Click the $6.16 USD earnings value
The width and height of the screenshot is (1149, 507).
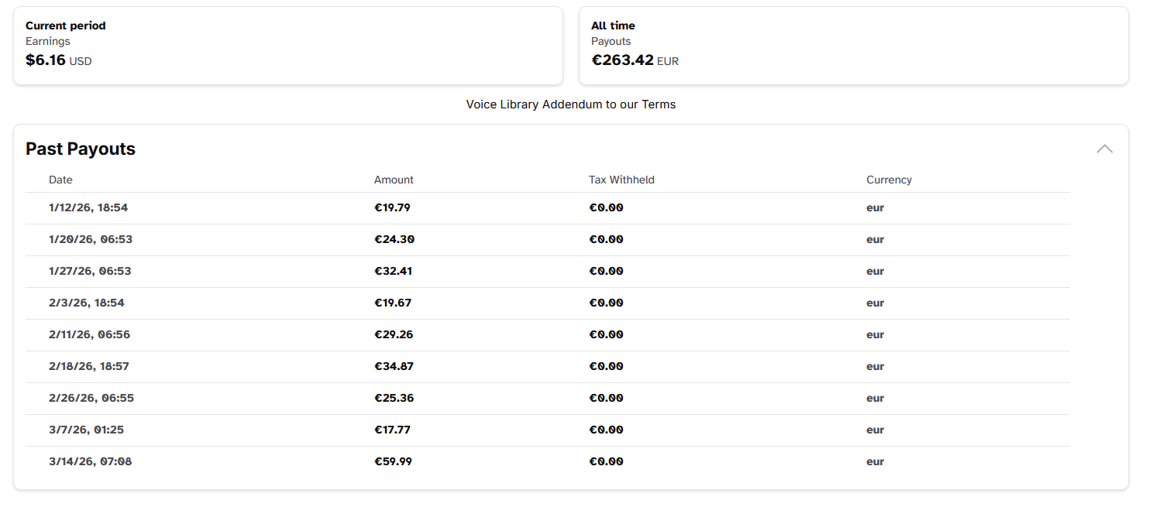point(58,60)
